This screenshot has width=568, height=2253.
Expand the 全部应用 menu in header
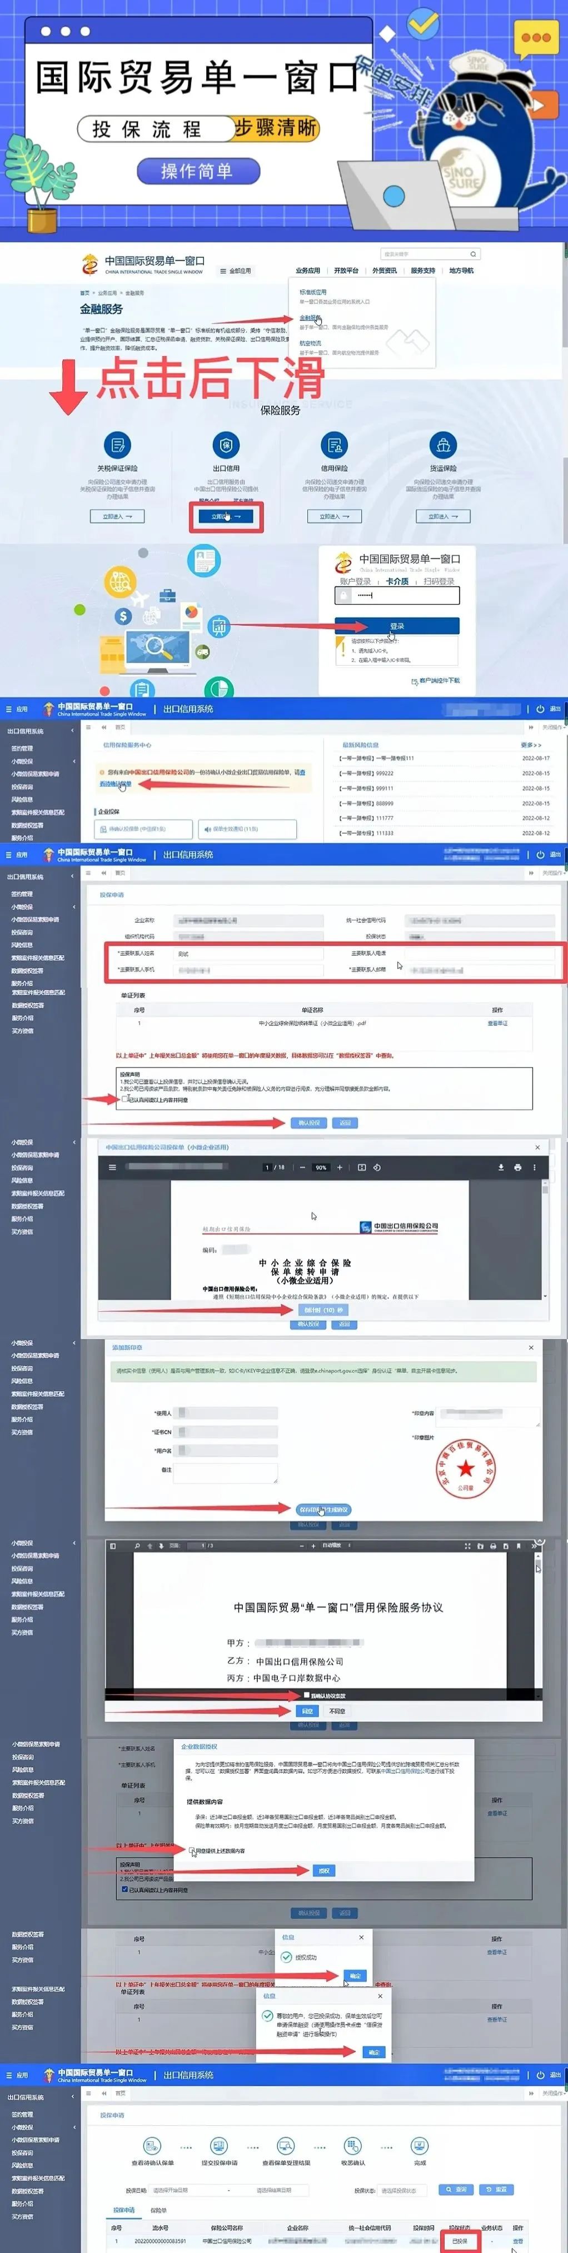[x=236, y=271]
